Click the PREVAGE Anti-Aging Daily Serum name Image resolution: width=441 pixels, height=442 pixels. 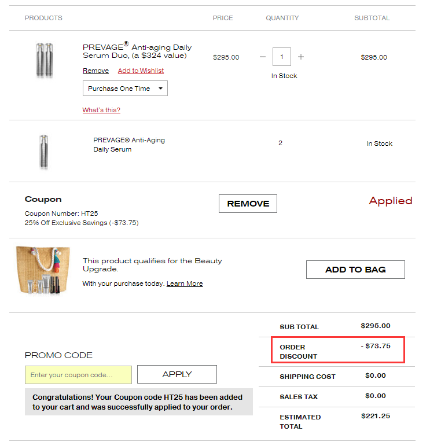pyautogui.click(x=129, y=145)
